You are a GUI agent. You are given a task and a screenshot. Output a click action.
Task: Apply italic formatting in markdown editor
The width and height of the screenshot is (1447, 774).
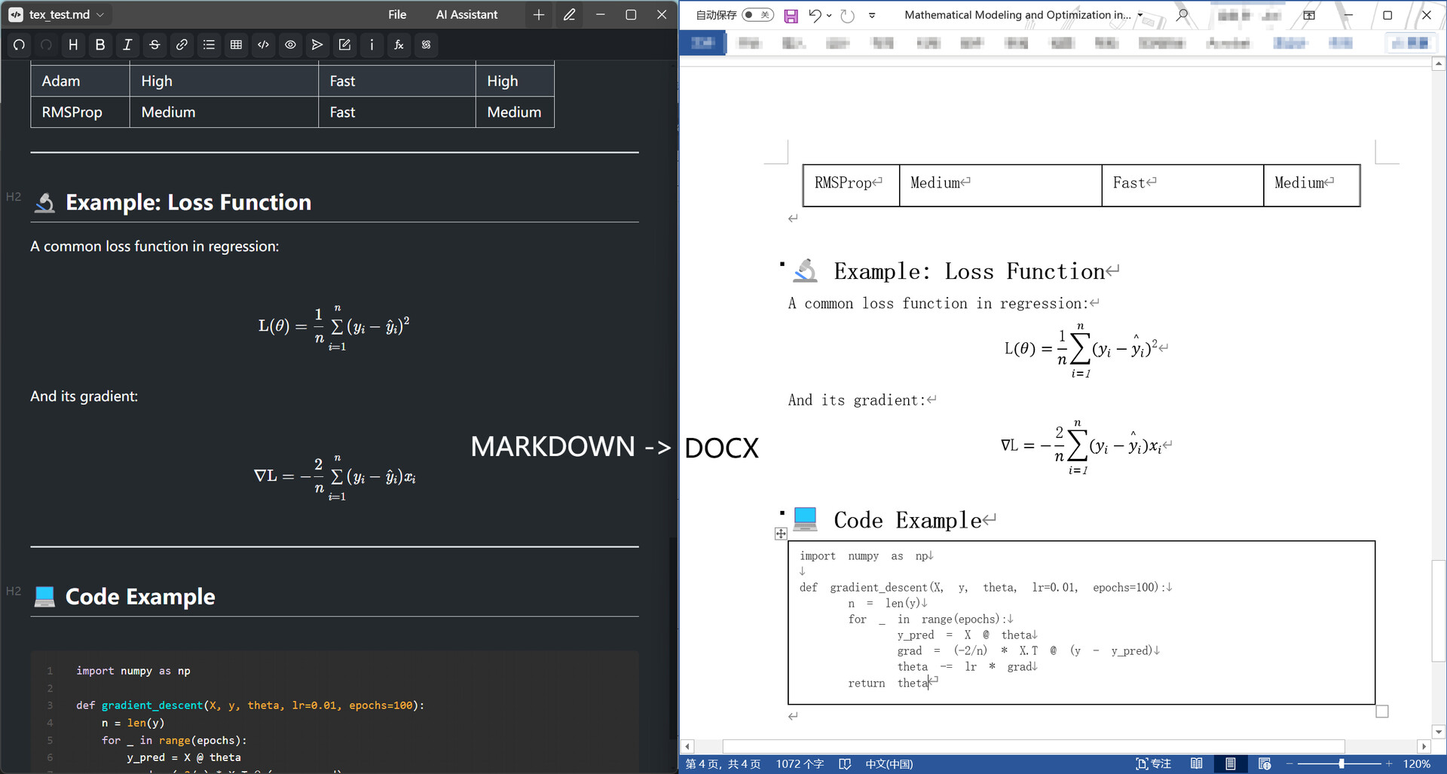point(127,45)
